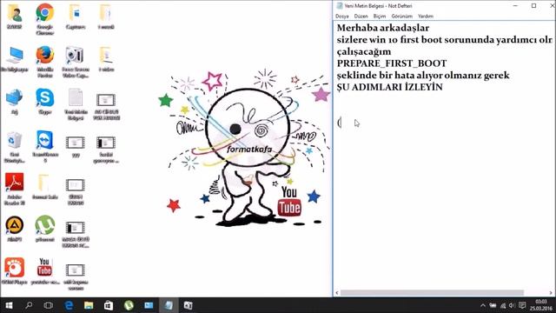Screen dimensions: 556x313
Task: Click the line starting "sizlere win 10 first boot"
Action: 445,40
